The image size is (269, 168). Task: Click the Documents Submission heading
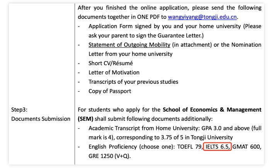pos(41,119)
